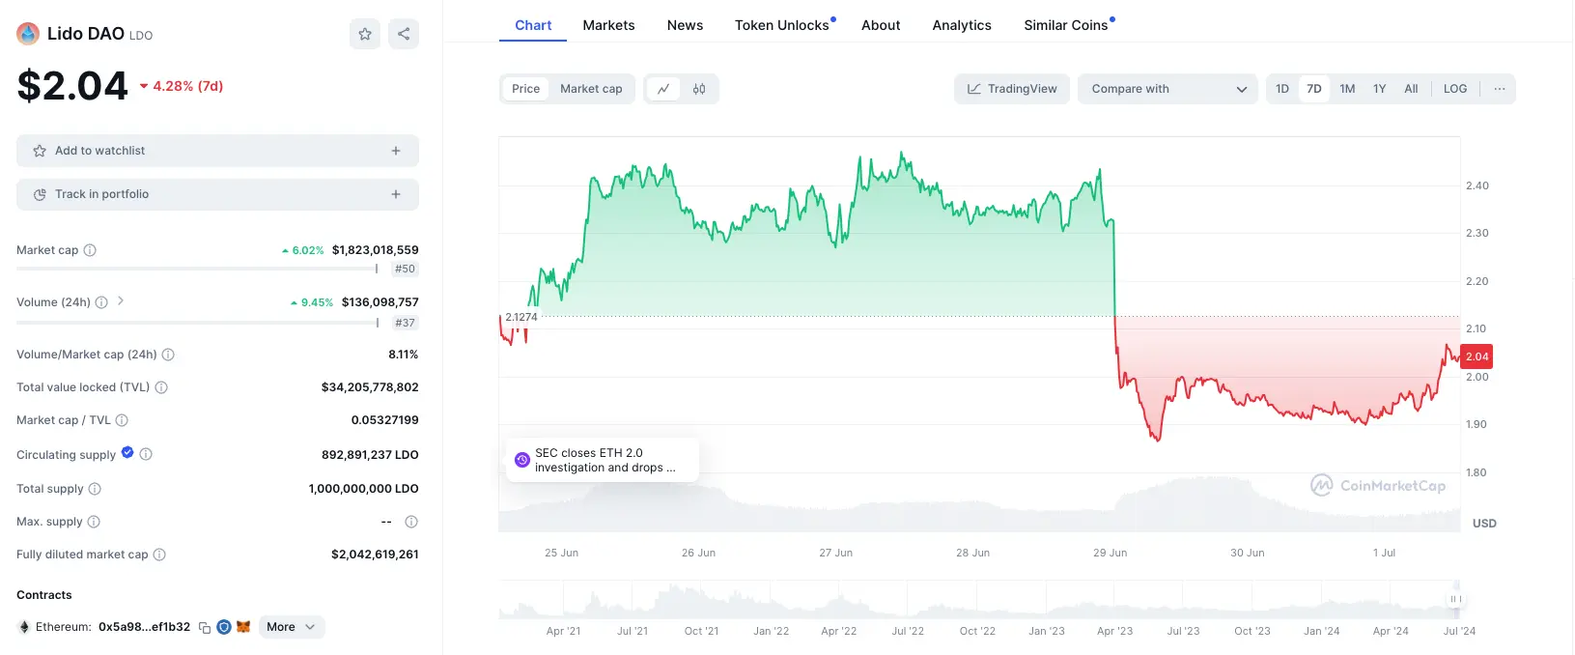Toggle chart to Market cap

tap(591, 89)
